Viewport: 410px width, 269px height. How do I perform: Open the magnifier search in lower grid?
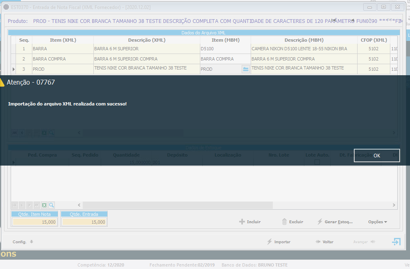(52, 205)
